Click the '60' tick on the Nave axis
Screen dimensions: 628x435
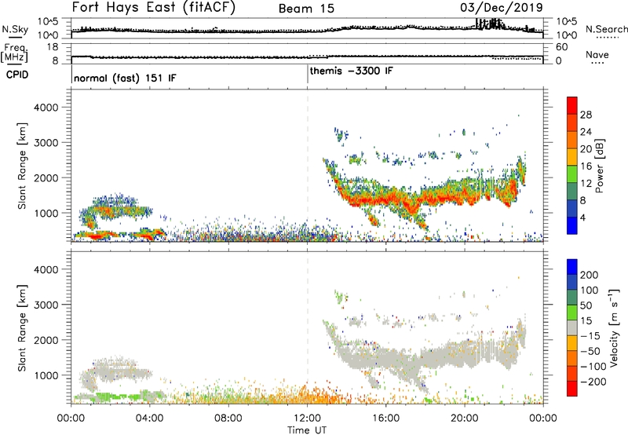561,47
